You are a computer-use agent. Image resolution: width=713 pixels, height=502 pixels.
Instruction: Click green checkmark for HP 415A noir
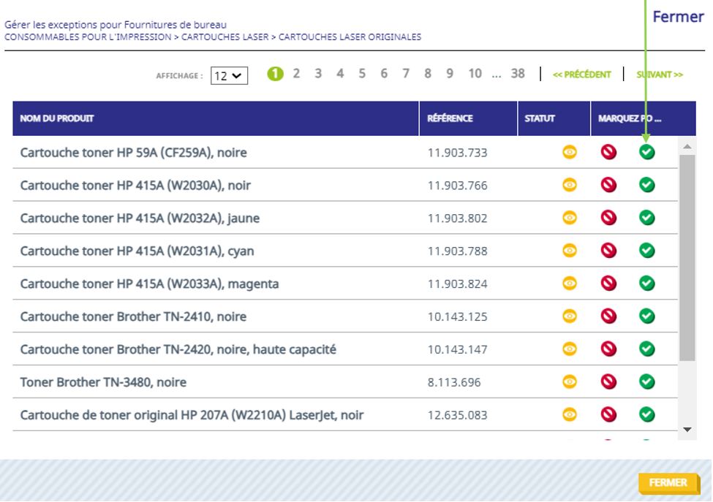click(646, 186)
